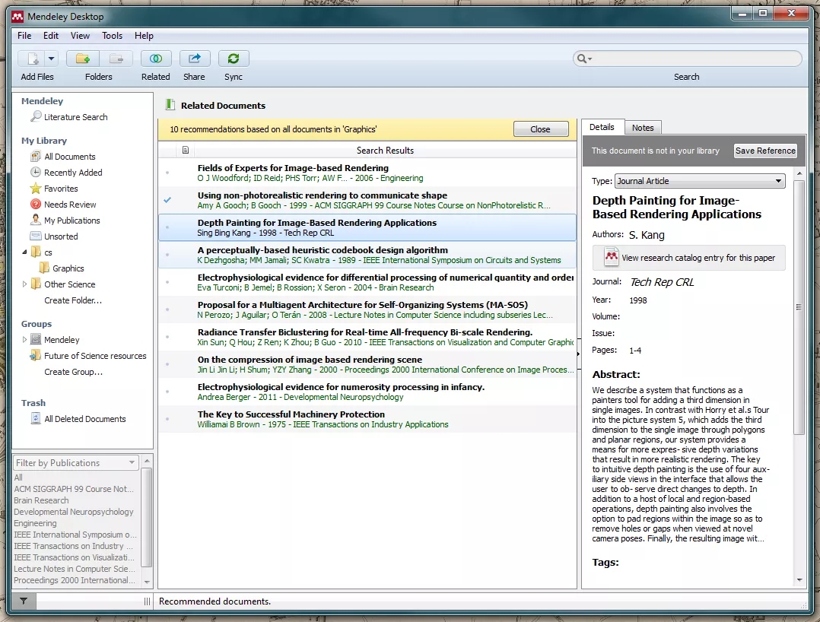This screenshot has height=622, width=820.
Task: Select the Unsorted icon
Action: tap(36, 236)
